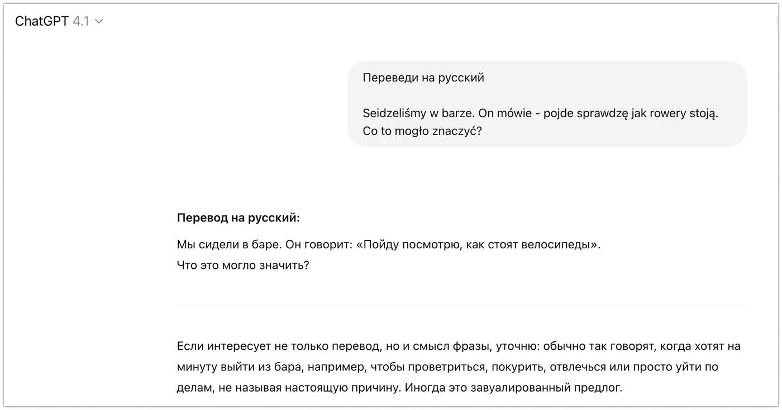Screen dimensions: 782x410
Task: Click the horizontal divider below the translation
Action: pos(461,305)
